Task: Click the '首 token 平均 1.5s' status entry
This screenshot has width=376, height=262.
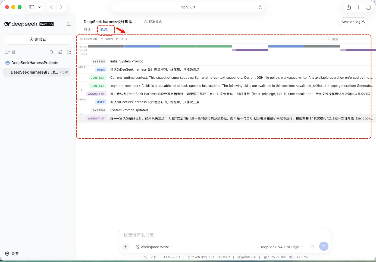Action: [x=201, y=257]
